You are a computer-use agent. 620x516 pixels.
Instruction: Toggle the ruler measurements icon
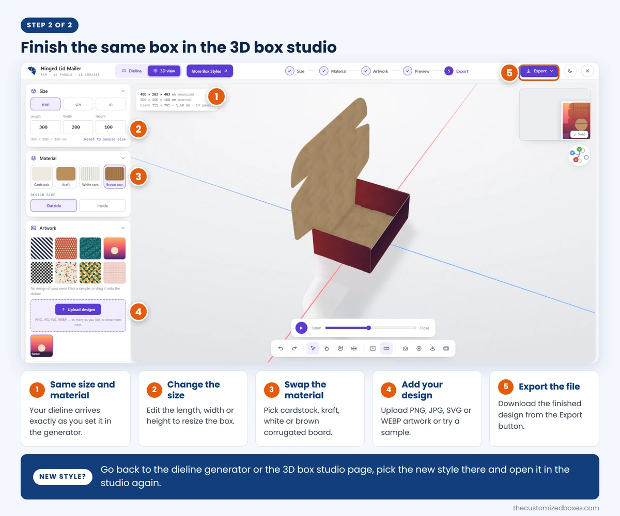click(386, 348)
